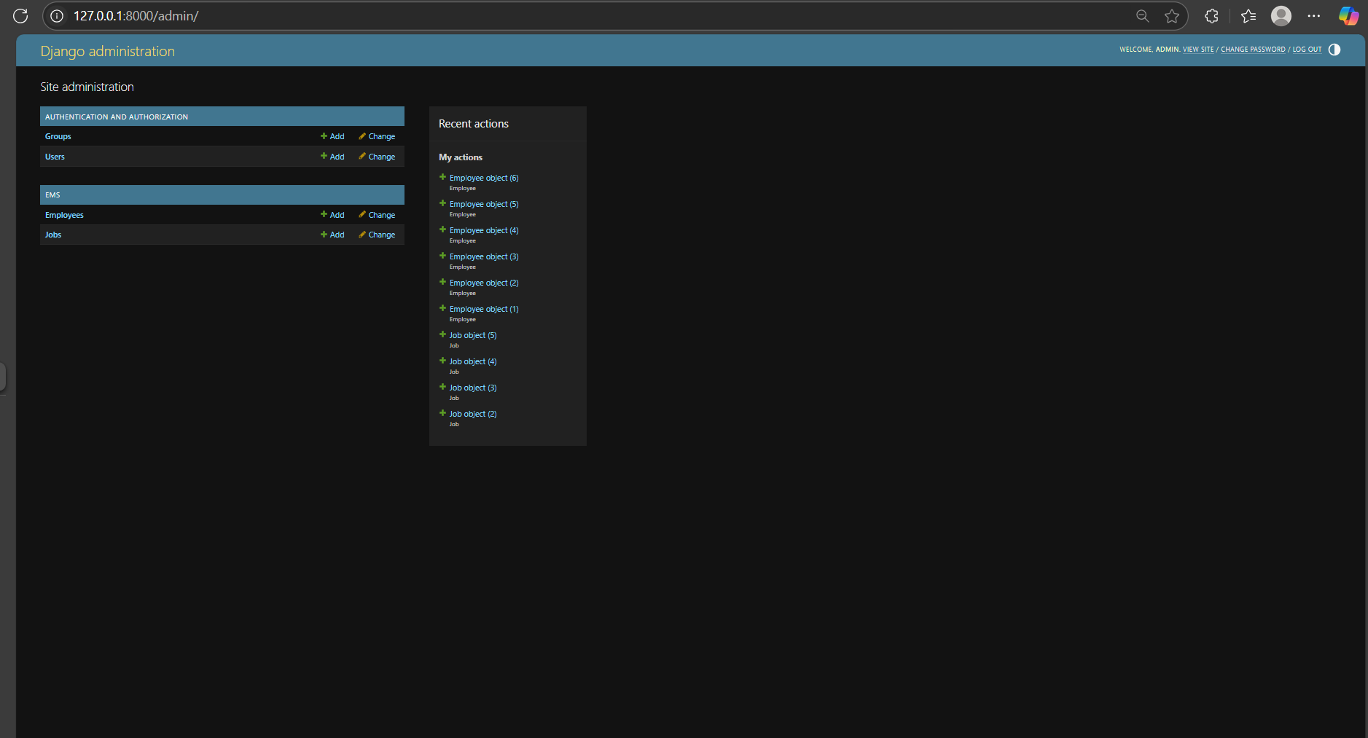Click the page reload icon
The width and height of the screenshot is (1368, 738).
coord(20,15)
